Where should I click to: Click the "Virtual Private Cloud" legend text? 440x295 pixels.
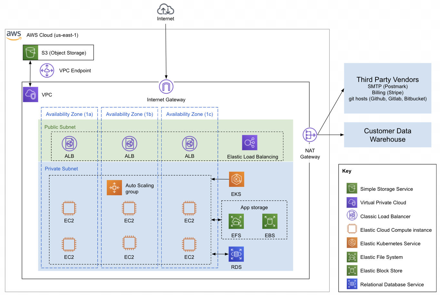point(383,203)
